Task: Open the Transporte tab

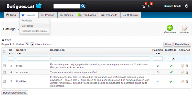Action: pos(110,15)
